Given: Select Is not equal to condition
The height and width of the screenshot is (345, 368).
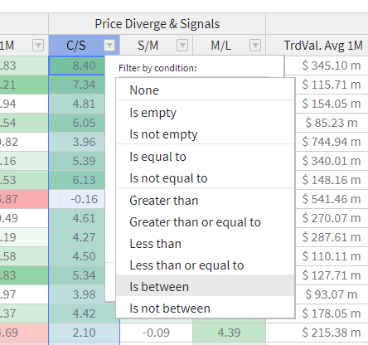Looking at the screenshot, I should tap(206, 178).
